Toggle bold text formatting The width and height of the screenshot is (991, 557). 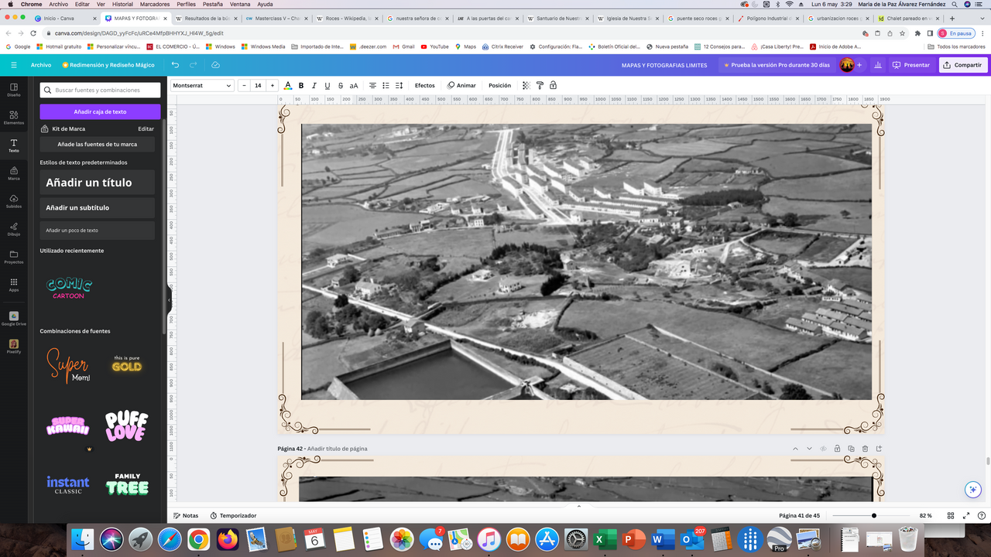click(x=301, y=85)
